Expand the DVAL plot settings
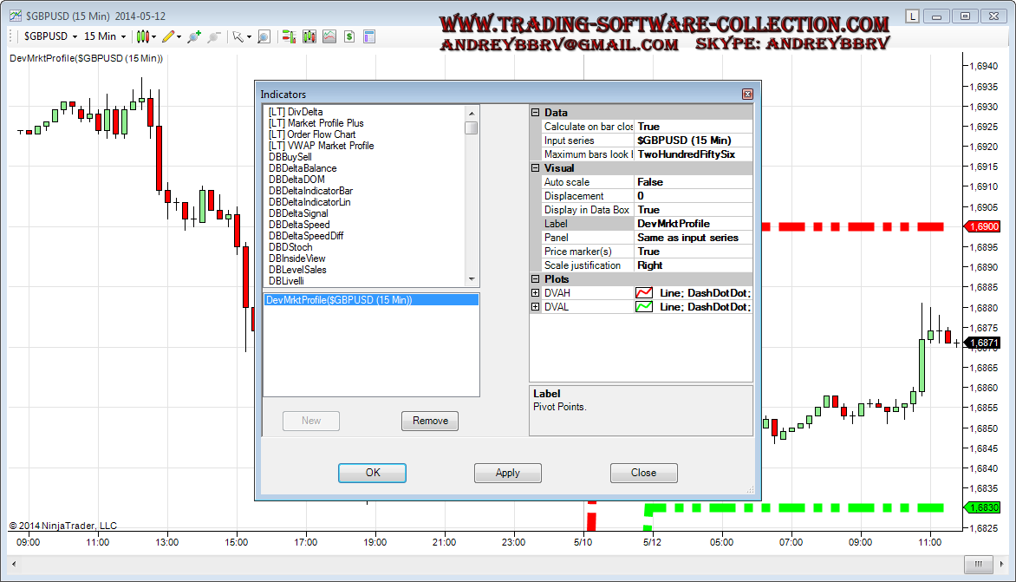Image resolution: width=1016 pixels, height=582 pixels. click(536, 307)
